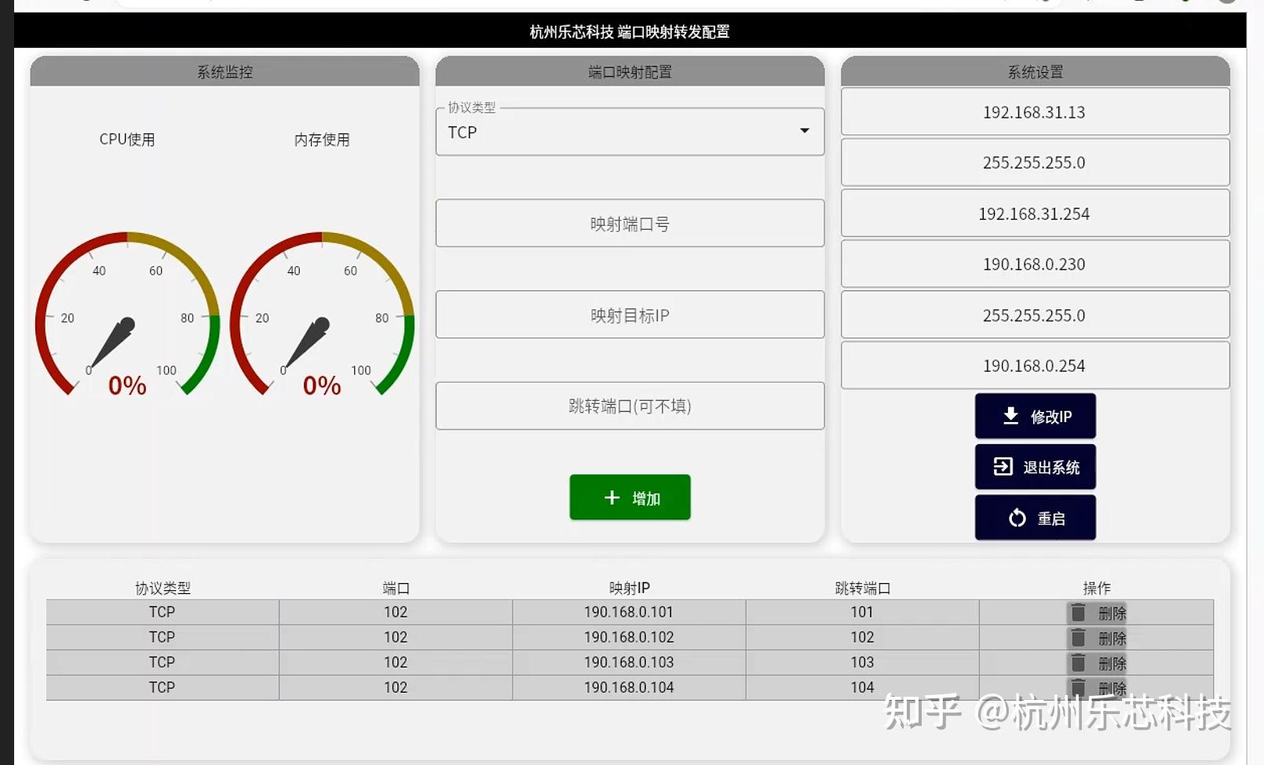
Task: Focus the 映射目标IP input field
Action: [630, 315]
